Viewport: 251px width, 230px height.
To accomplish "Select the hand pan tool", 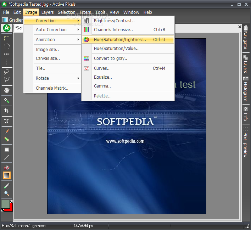I will (7, 90).
